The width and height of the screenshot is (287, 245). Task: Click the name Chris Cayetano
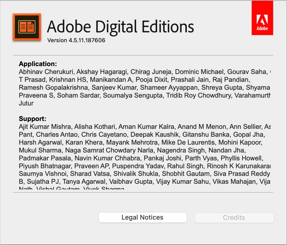(104, 134)
